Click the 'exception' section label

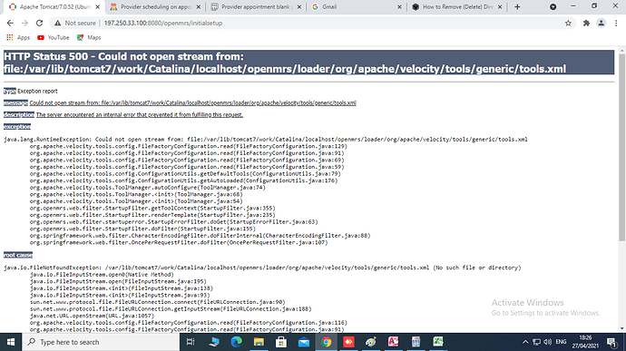[x=17, y=127]
